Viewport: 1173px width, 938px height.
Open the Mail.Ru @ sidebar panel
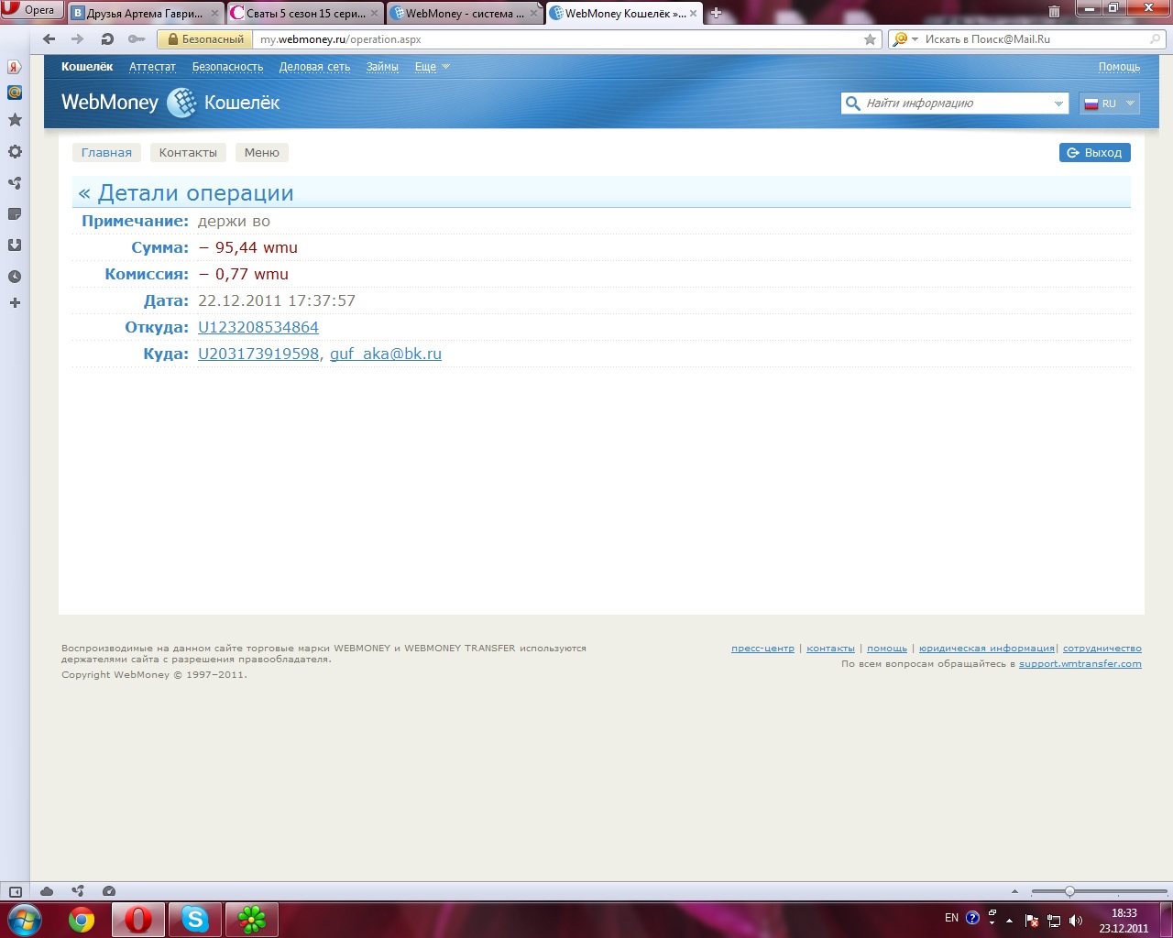[15, 93]
